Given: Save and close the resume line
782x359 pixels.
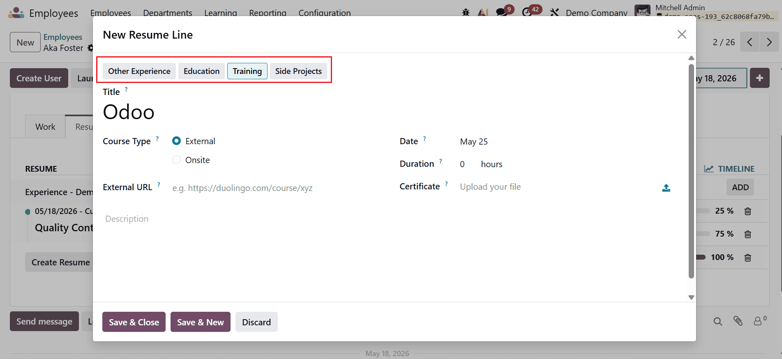Looking at the screenshot, I should (x=134, y=322).
